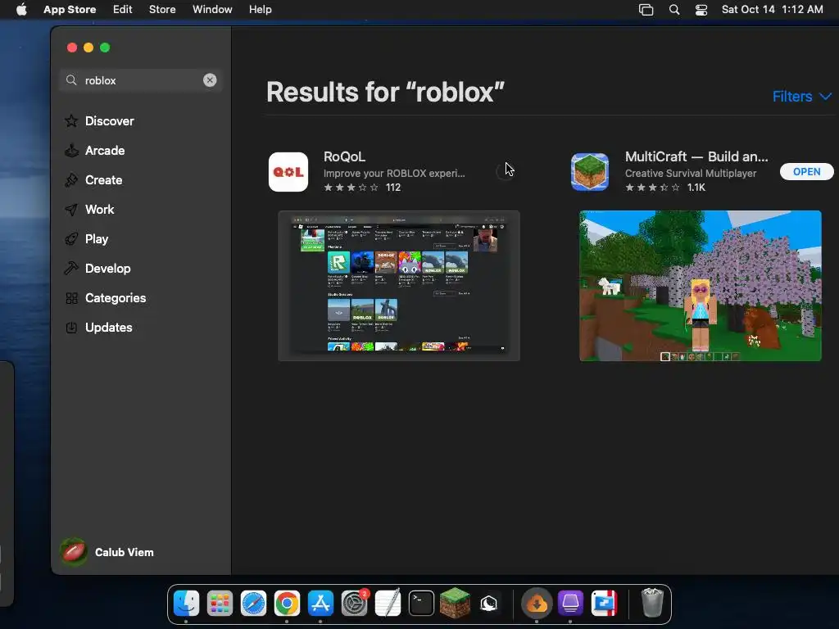This screenshot has height=629, width=839.
Task: Open the RoQoL app title
Action: point(345,156)
